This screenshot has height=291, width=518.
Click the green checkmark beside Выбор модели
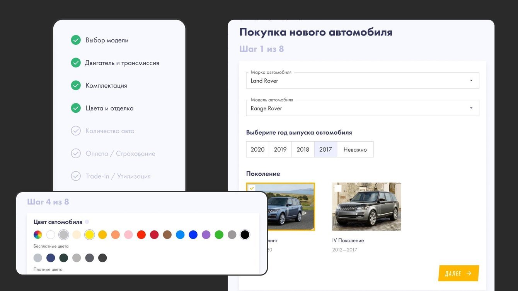pyautogui.click(x=76, y=40)
